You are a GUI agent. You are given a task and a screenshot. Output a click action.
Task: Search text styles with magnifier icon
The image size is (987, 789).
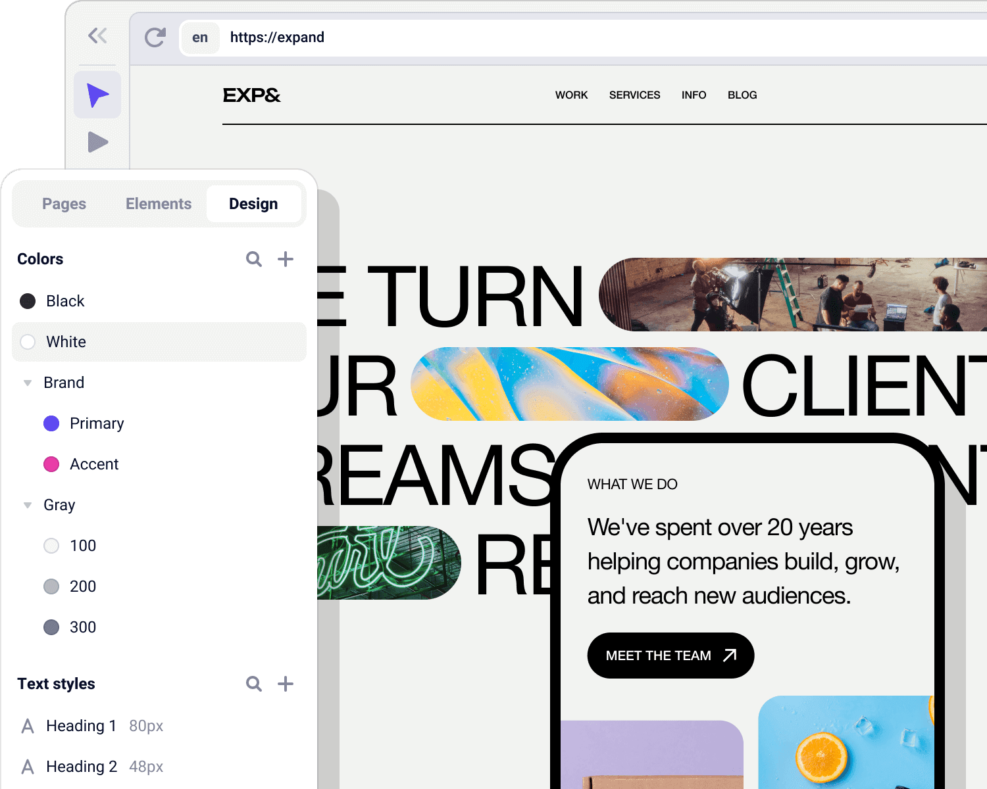click(254, 684)
